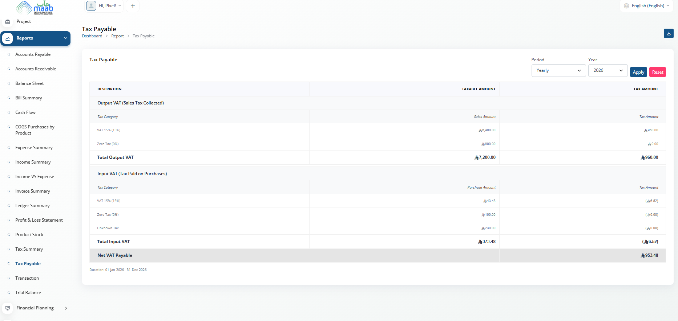678x321 pixels.
Task: Open the Trial Balance report
Action: click(x=28, y=293)
